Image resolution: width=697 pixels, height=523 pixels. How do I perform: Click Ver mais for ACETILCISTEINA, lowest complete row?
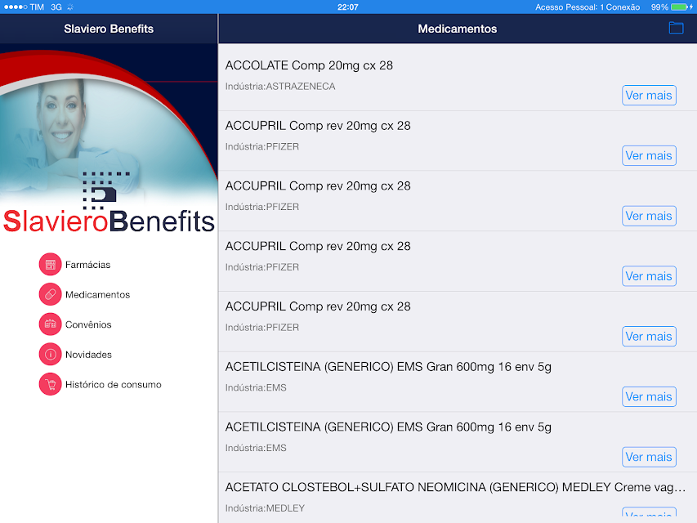pos(649,457)
